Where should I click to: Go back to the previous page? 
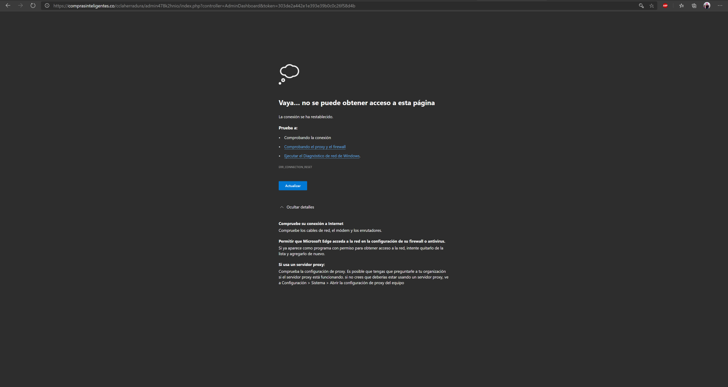click(x=8, y=6)
